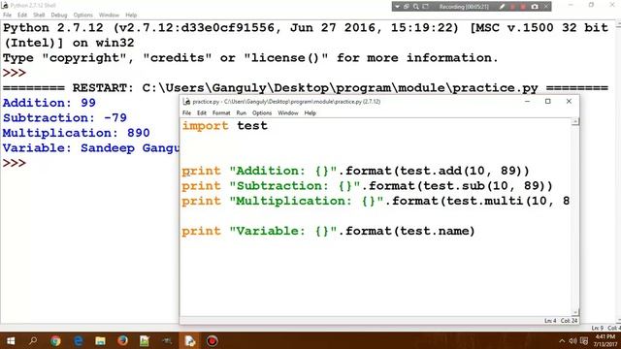The height and width of the screenshot is (349, 621).
Task: Open the Edit menu in practice.py editor
Action: tap(202, 113)
